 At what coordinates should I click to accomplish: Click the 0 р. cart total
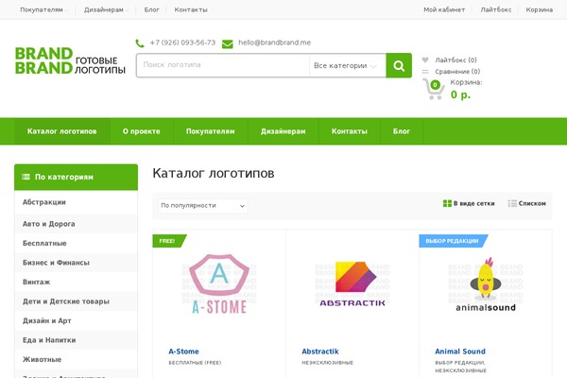click(461, 94)
